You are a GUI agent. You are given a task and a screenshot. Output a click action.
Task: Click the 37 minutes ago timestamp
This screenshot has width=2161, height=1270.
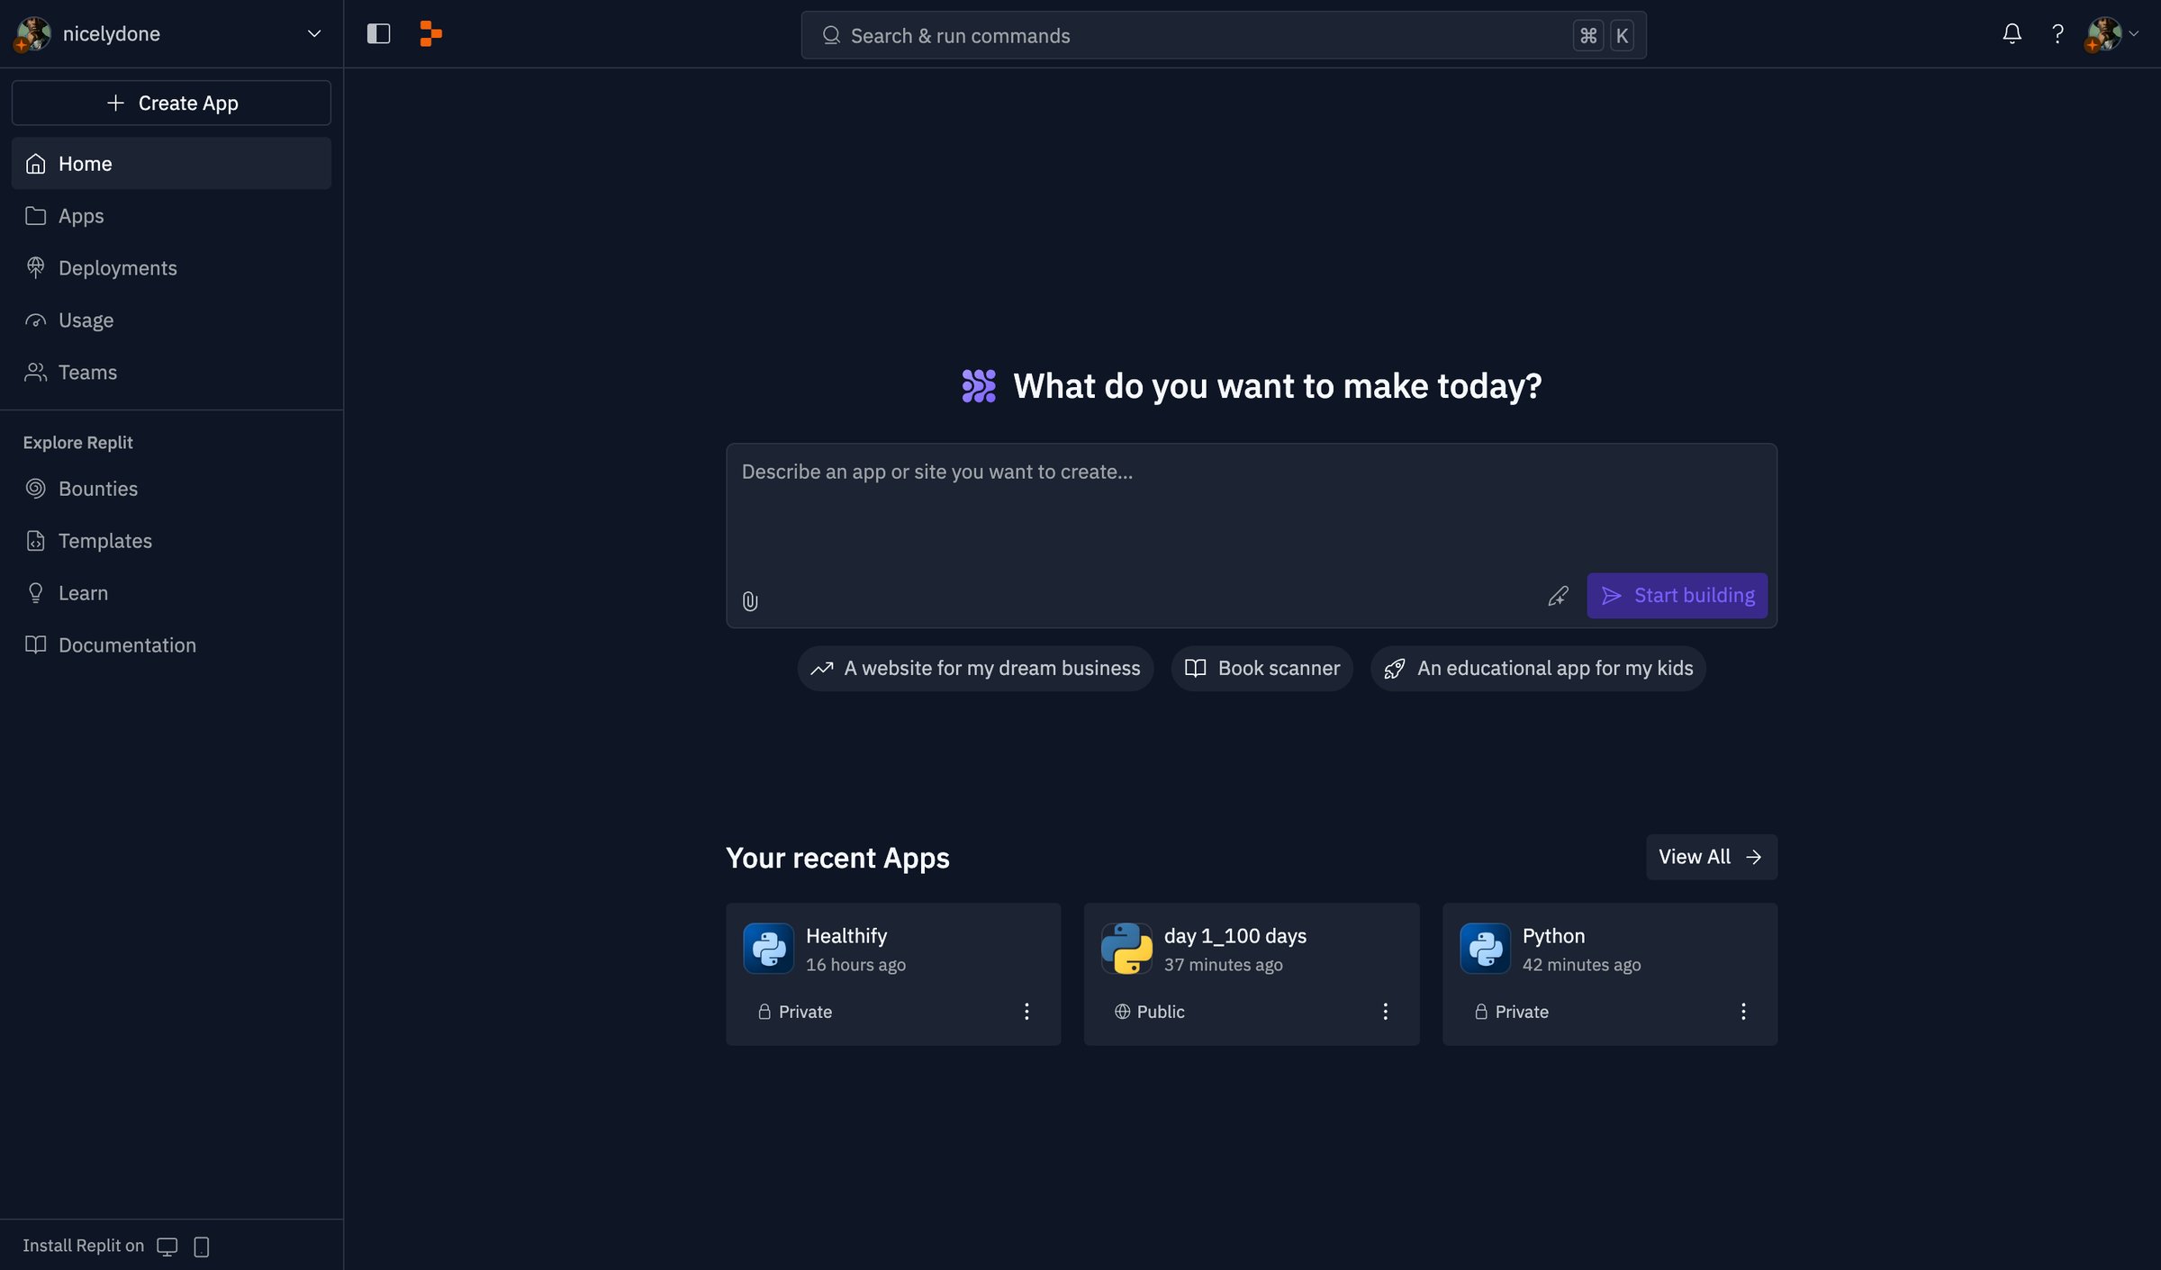(x=1223, y=965)
